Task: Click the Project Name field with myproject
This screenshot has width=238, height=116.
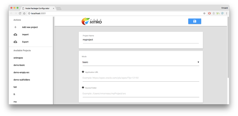Action: click(x=141, y=40)
